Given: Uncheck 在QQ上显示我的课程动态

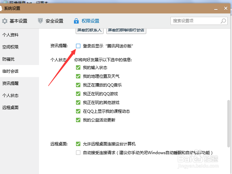Looking at the screenshot, I should (x=78, y=111).
